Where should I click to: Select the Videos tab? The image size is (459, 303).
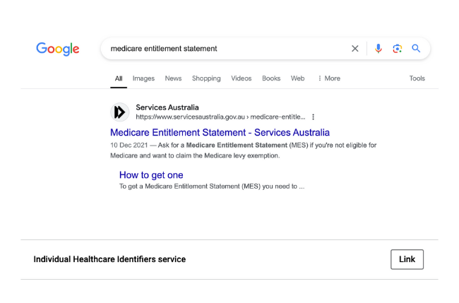click(x=241, y=78)
